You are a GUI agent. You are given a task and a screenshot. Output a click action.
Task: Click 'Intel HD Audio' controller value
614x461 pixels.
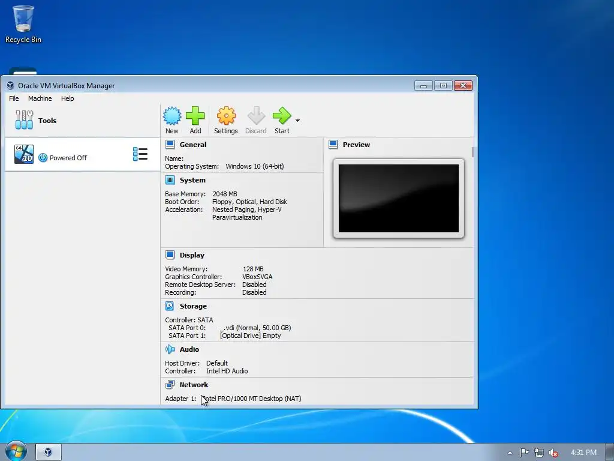[227, 371]
